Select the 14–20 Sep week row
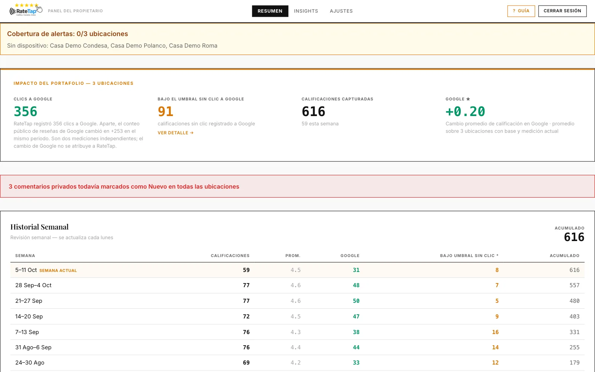 (297, 317)
